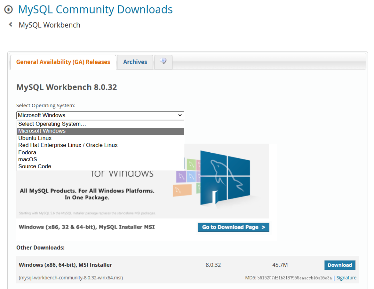The height and width of the screenshot is (289, 374).
Task: Click the MySQL Workbench breadcrumb link
Action: point(50,25)
